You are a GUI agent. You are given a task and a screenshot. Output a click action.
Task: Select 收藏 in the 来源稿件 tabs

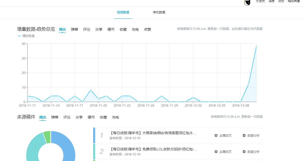tap(103, 117)
